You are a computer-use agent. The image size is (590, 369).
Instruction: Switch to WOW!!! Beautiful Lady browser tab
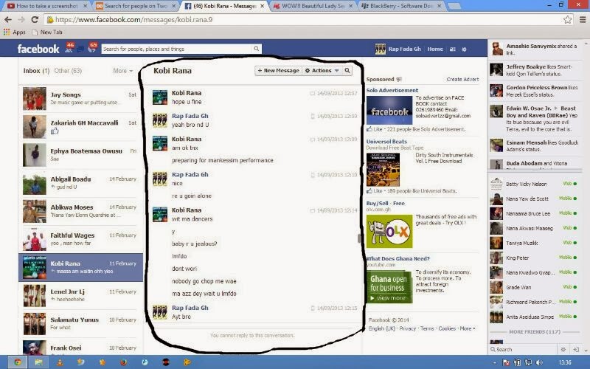tap(313, 6)
